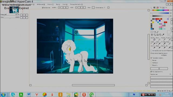Screen dimensions: 173x97
Task: Pick the yellow color swatch
Action: click(x=153, y=22)
